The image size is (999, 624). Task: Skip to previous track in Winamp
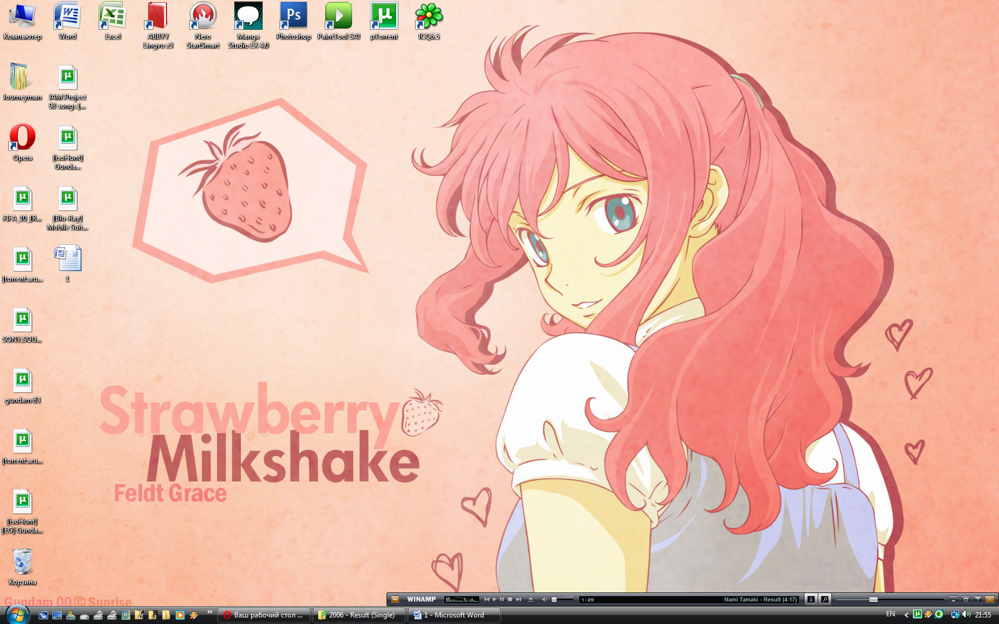pos(487,599)
